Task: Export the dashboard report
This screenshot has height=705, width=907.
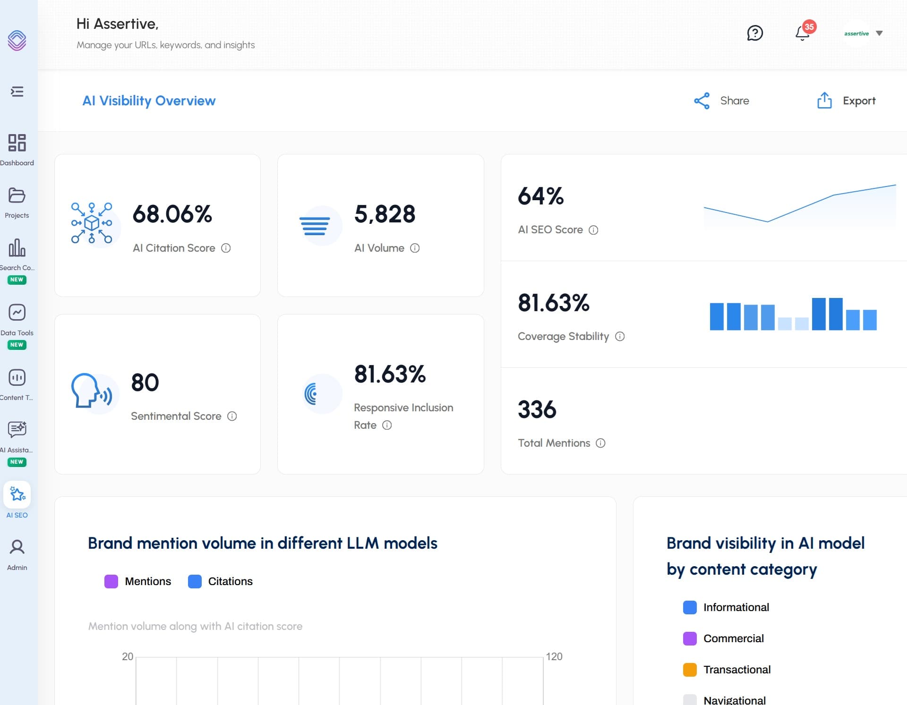Action: [x=846, y=101]
